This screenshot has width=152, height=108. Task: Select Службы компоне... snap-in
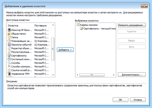point(29,67)
